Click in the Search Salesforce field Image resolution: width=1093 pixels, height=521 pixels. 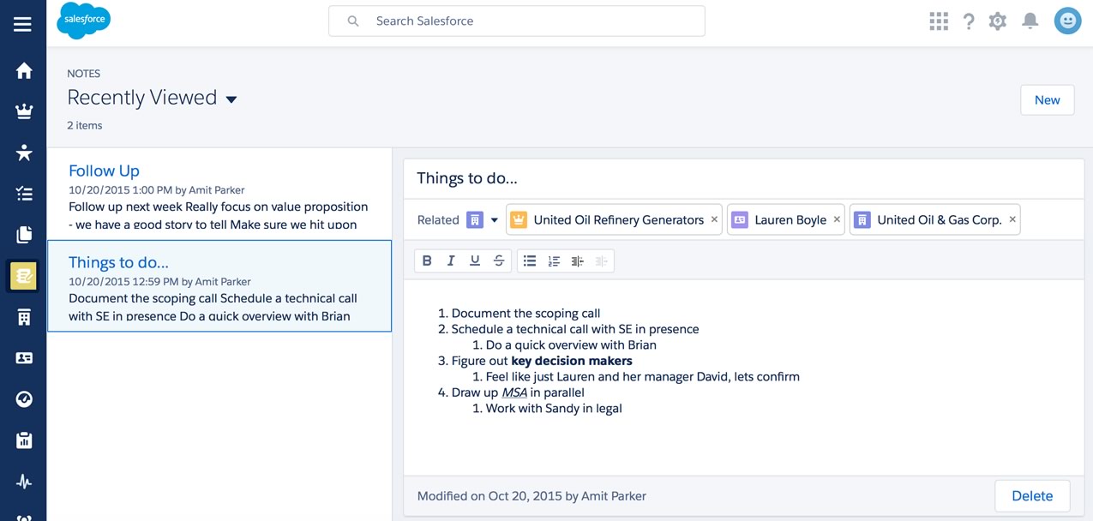517,21
